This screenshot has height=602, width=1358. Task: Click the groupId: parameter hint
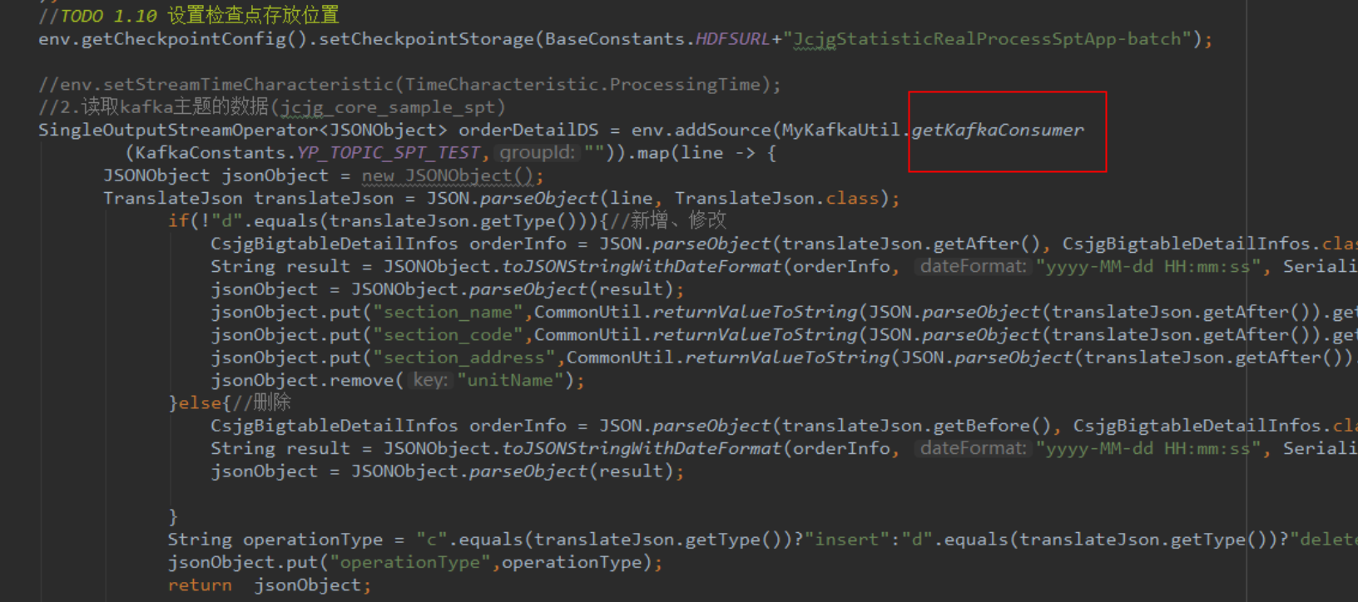537,153
